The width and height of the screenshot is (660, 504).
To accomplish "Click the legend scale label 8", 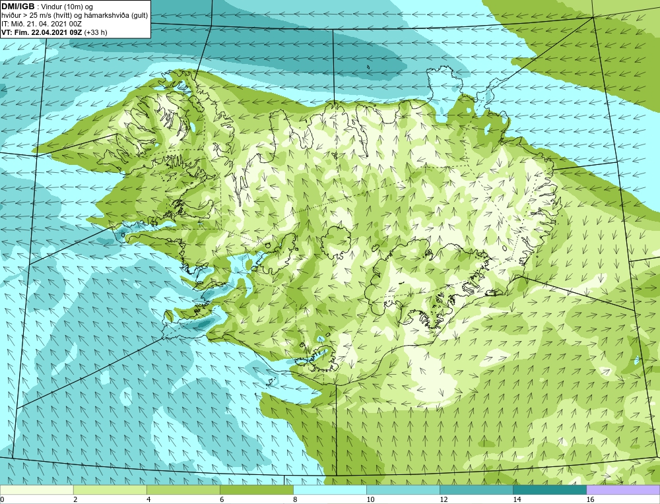I will (x=295, y=499).
